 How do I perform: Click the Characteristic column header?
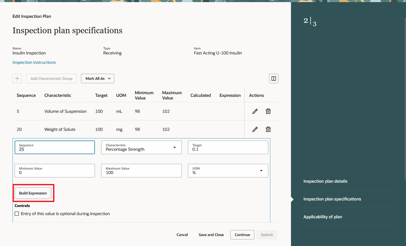pos(58,95)
